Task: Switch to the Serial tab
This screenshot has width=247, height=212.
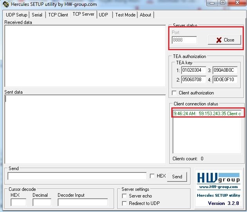Action: click(37, 15)
